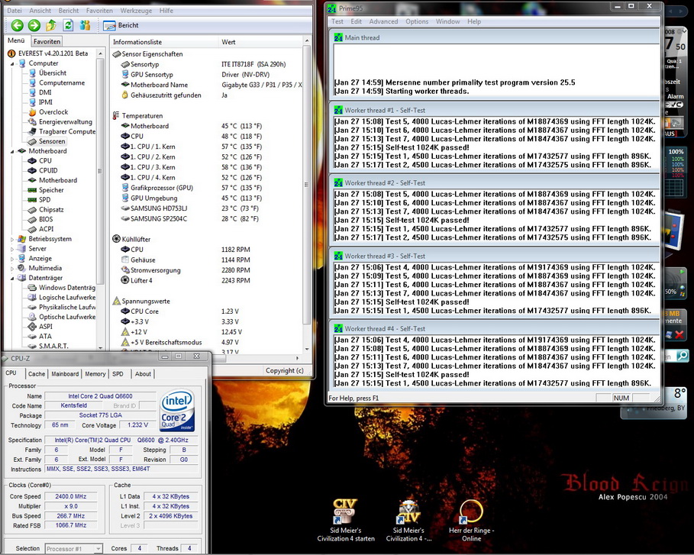Open the Advanced menu in Prime95
The height and width of the screenshot is (555, 694).
383,21
